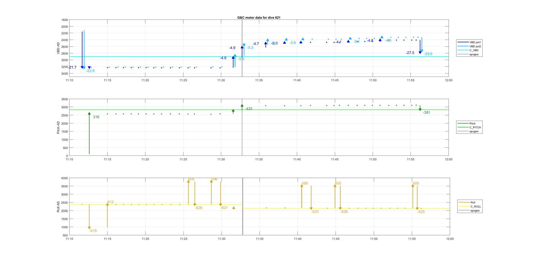Click the '-5.5' VBD data label

[x=241, y=59]
